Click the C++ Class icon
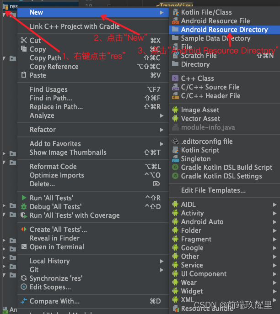This screenshot has width=280, height=314. [175, 78]
